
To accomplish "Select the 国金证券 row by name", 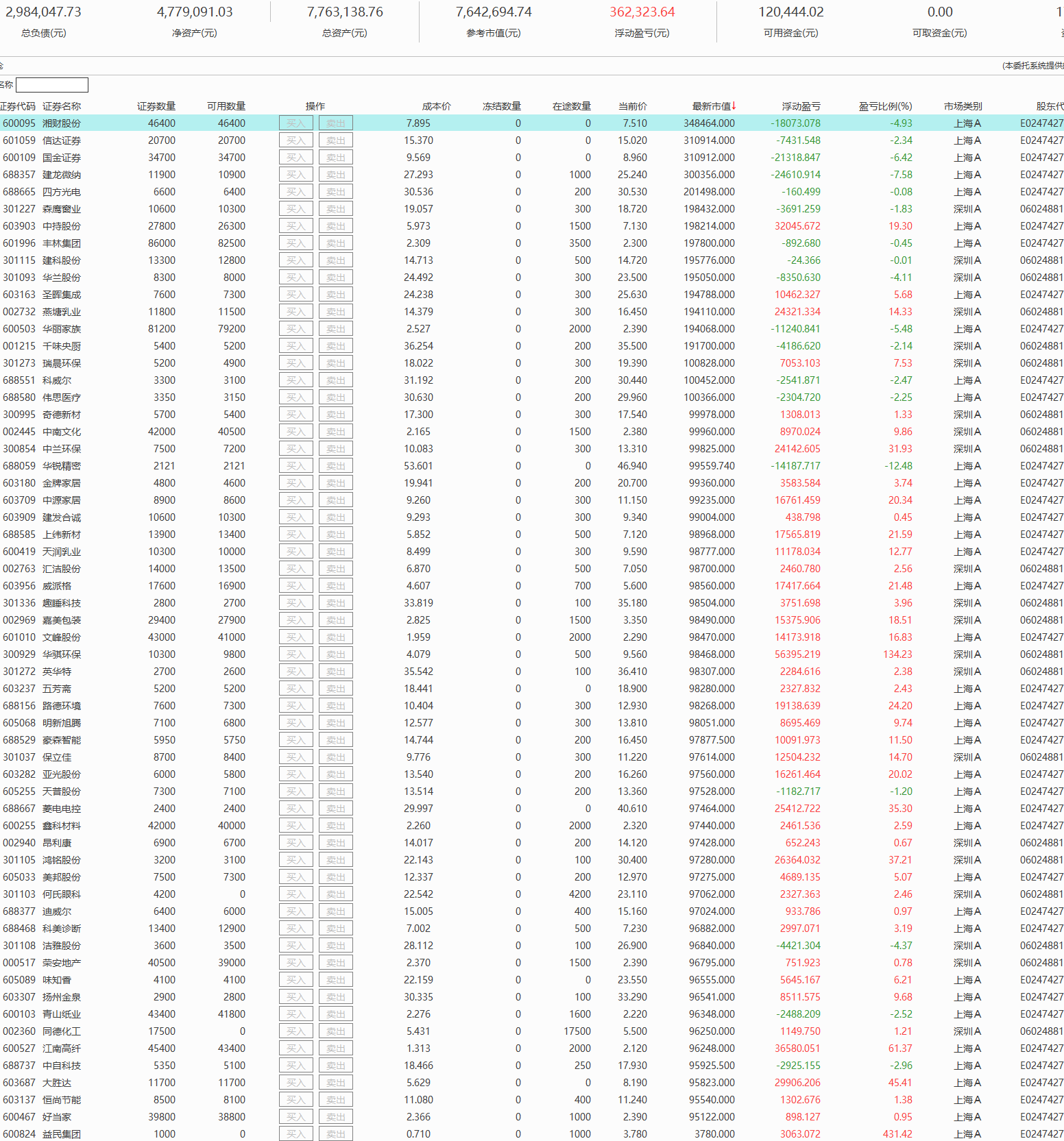I will pyautogui.click(x=62, y=158).
